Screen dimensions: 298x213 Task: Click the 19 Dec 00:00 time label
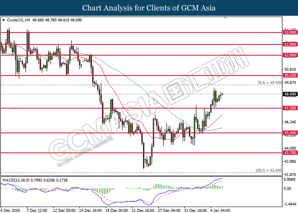coord(117,210)
